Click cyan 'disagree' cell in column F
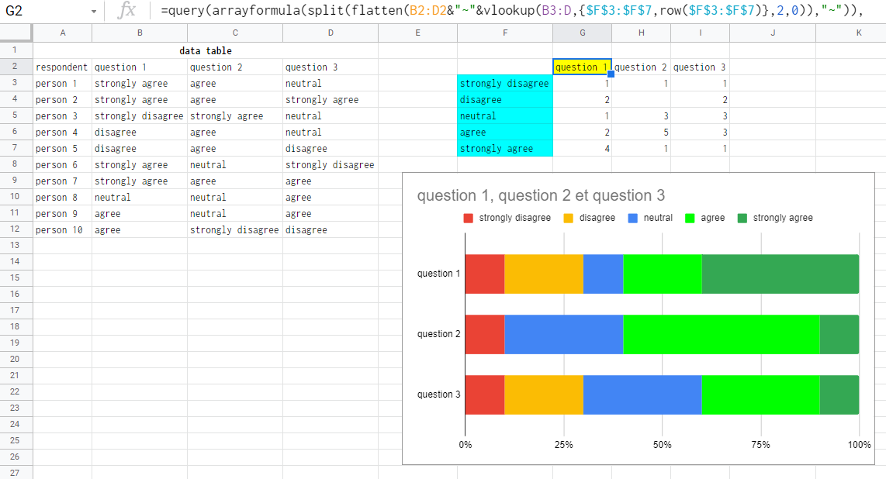 point(505,100)
